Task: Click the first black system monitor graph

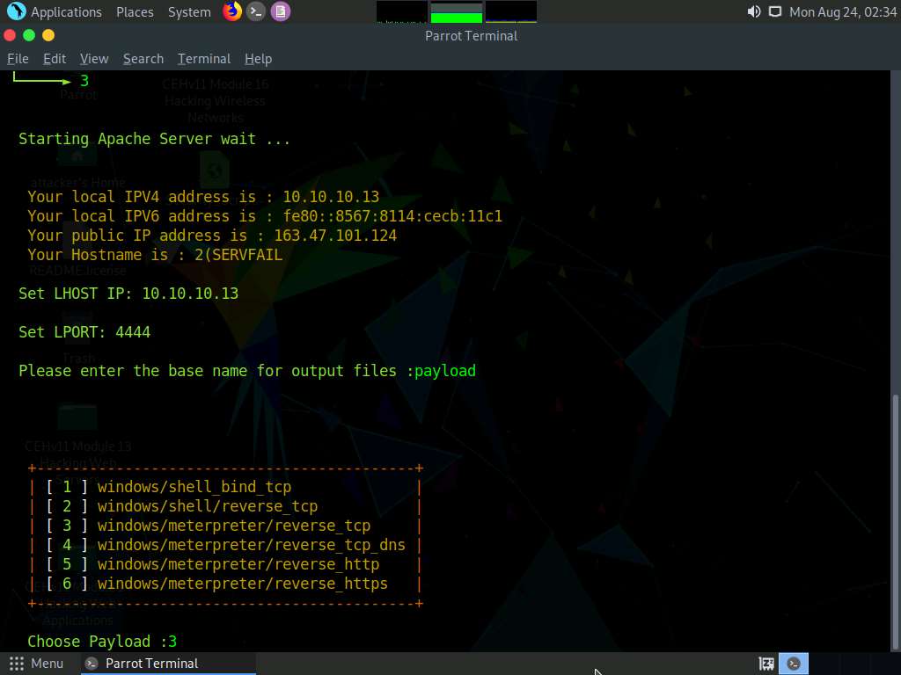Action: pyautogui.click(x=401, y=11)
